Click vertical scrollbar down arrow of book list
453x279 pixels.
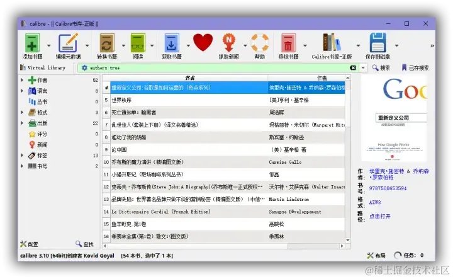pos(348,240)
